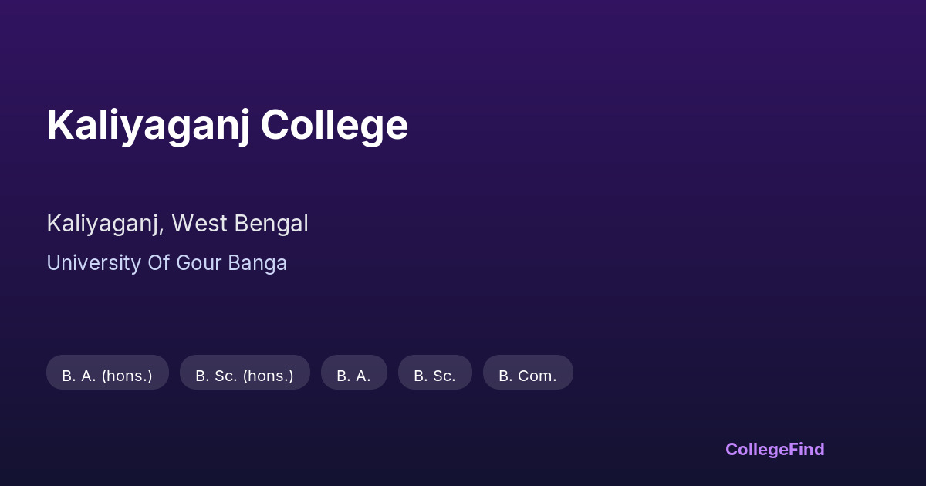
Task: Click the B. A. (hons.) course tag
Action: pos(107,376)
